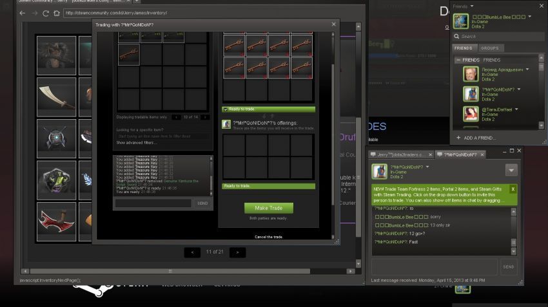Viewport: 548px width, 307px height.
Task: Go to the browser home page
Action: [x=57, y=13]
